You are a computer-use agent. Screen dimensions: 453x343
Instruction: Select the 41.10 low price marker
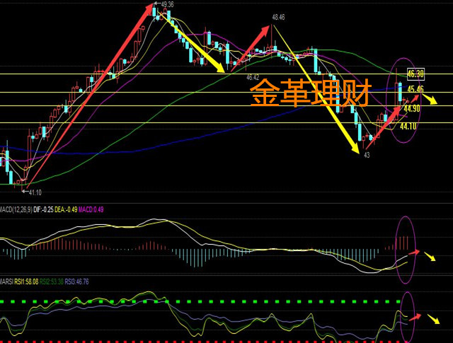[34, 192]
